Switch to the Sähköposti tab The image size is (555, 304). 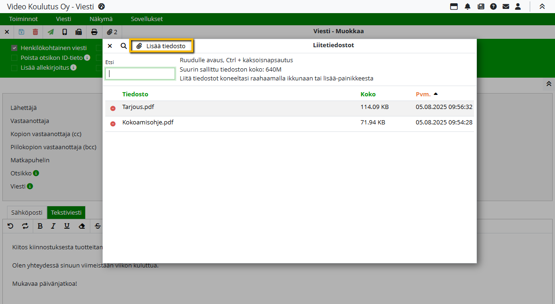pyautogui.click(x=27, y=212)
